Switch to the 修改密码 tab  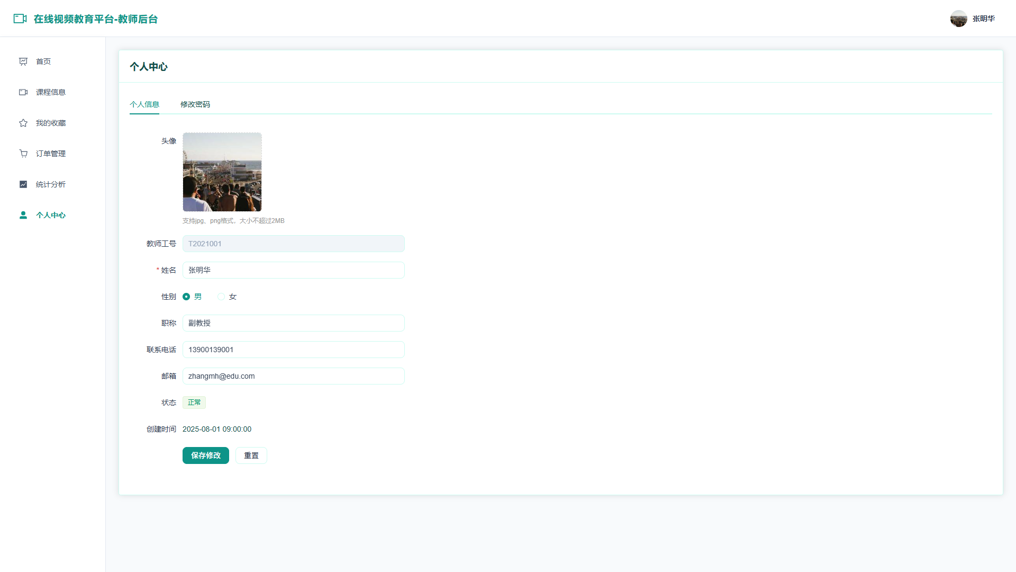coord(195,104)
